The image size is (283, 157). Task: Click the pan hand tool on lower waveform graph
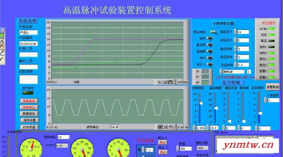click(x=171, y=127)
